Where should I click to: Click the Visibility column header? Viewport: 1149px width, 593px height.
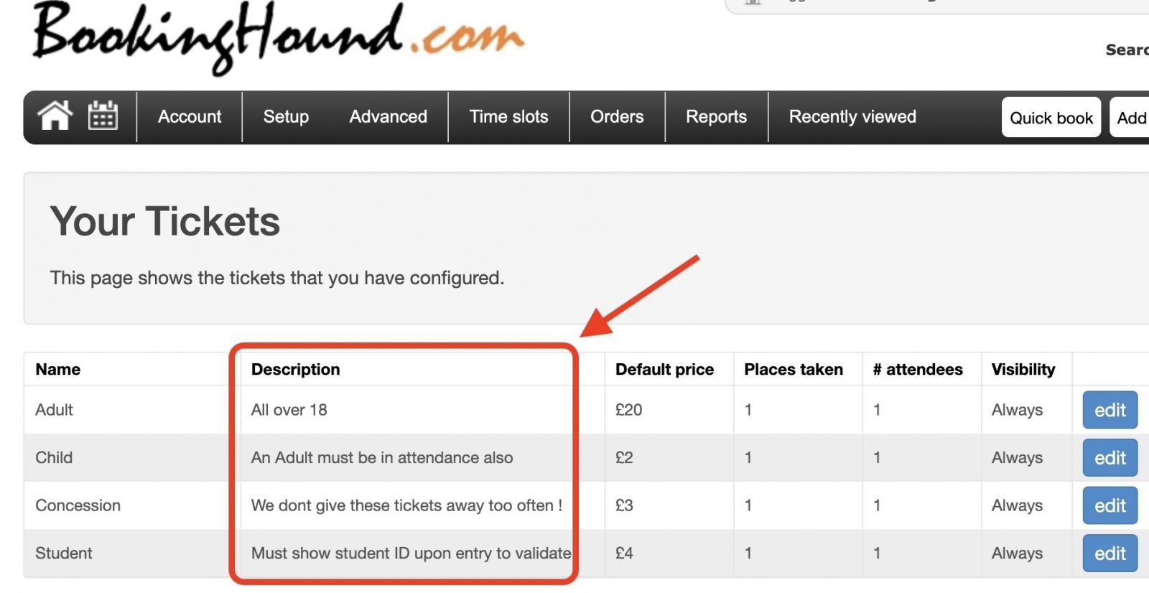[1023, 370]
